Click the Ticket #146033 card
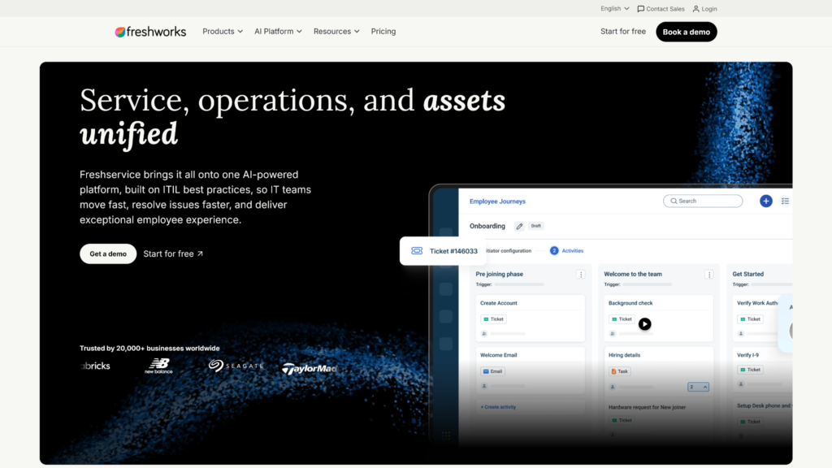 pos(443,251)
